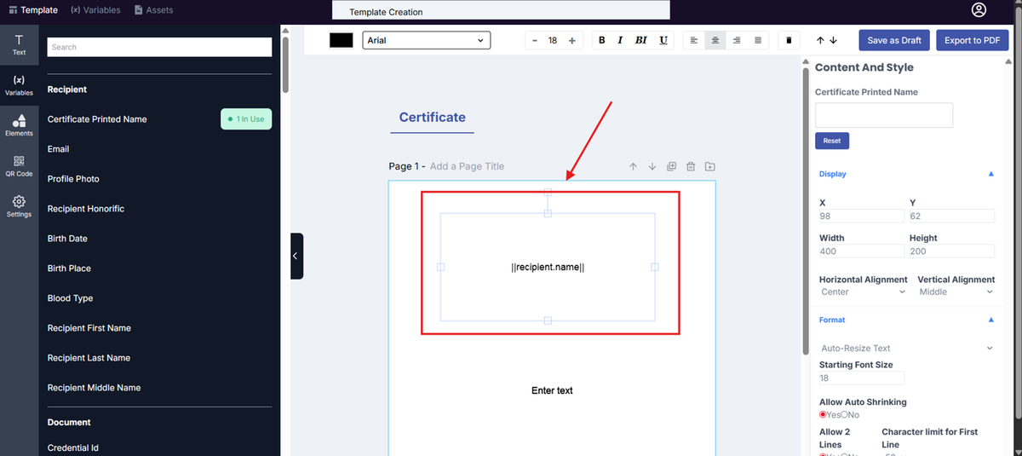Open Vertical Alignment Middle dropdown
This screenshot has height=456, width=1022.
(x=956, y=291)
